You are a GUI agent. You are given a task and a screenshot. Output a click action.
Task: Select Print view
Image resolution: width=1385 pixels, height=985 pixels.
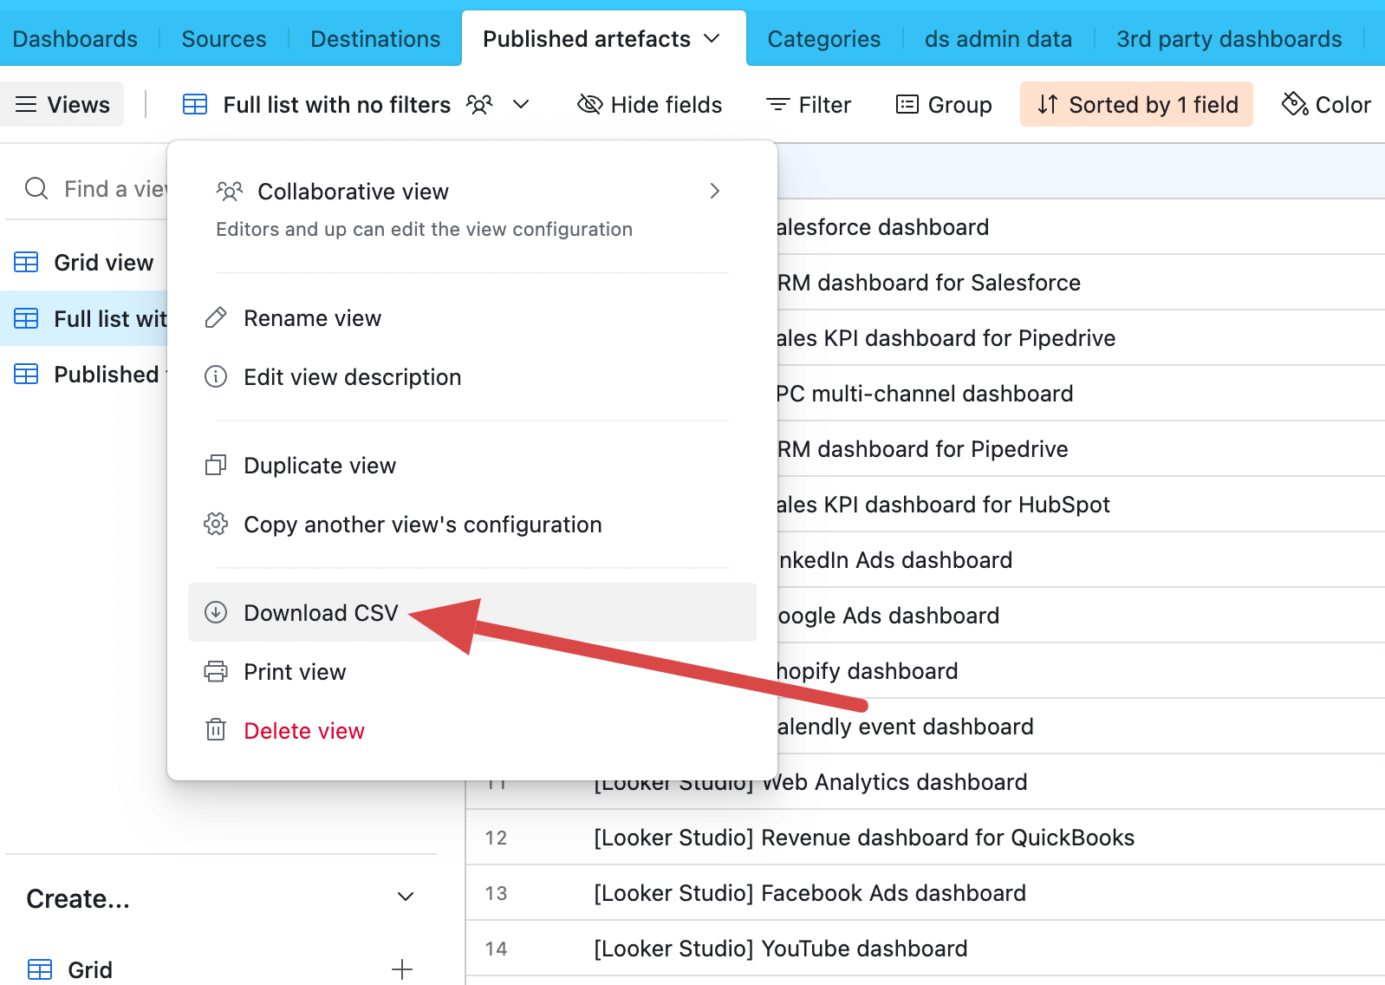click(x=472, y=672)
